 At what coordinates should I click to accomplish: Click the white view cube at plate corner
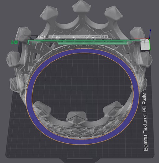click(145, 45)
